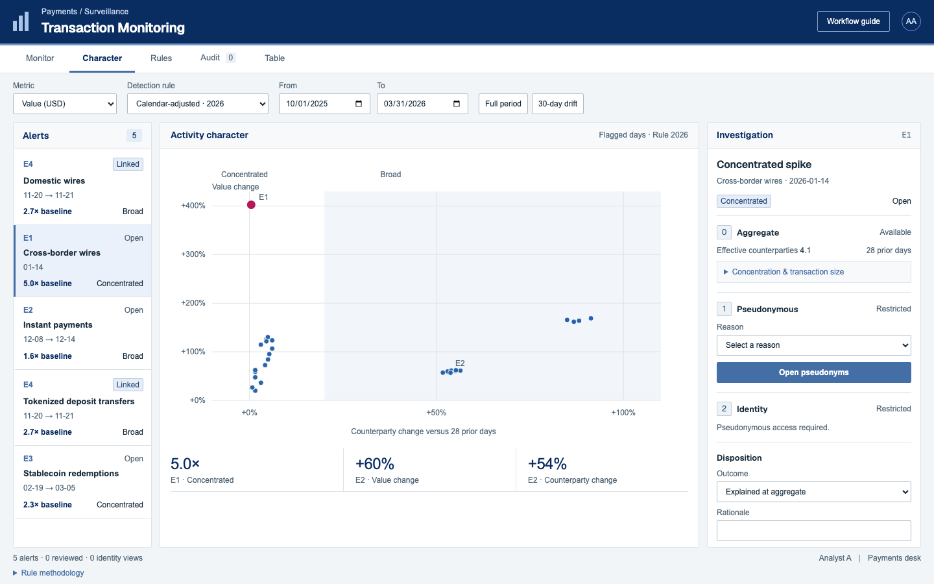
Task: Open the Detection rule dropdown
Action: click(x=198, y=104)
